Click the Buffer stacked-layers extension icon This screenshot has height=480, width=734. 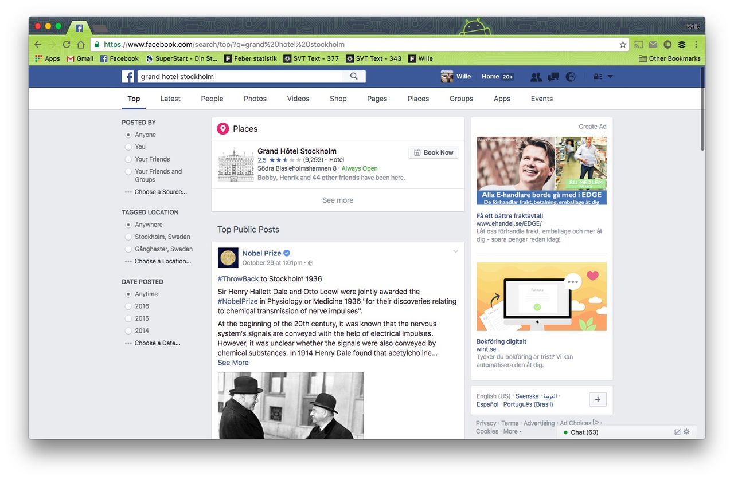click(682, 44)
